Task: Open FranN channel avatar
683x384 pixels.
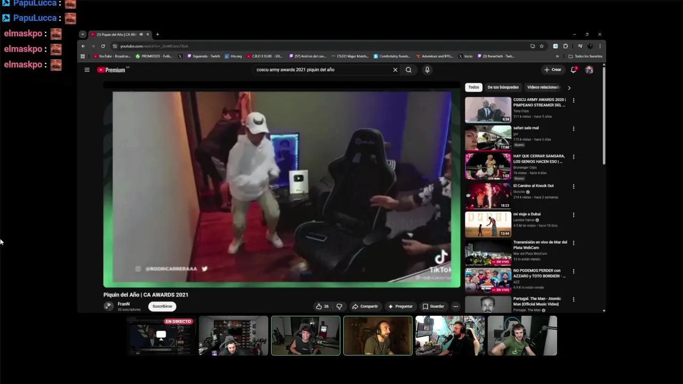Action: point(109,306)
